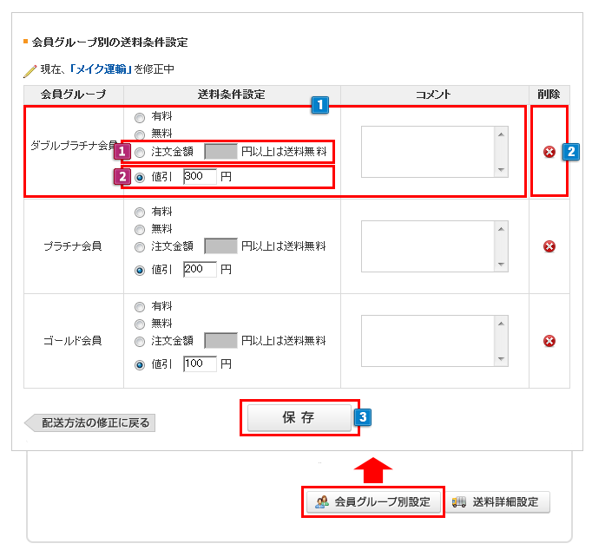Open 会員グループ別設定 button
Viewport: 592px width, 550px height.
(373, 502)
